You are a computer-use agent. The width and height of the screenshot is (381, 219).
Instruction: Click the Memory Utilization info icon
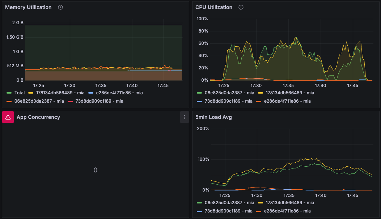click(60, 7)
